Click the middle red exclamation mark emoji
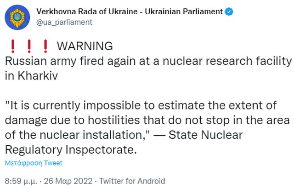The width and height of the screenshot is (294, 189). tap(28, 46)
